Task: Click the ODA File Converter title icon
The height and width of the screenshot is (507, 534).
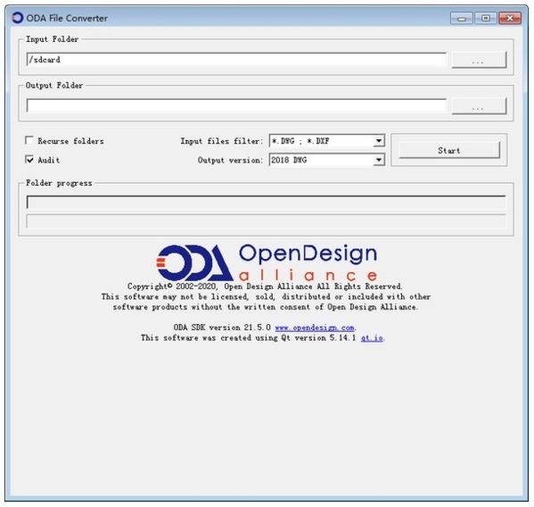Action: point(17,18)
